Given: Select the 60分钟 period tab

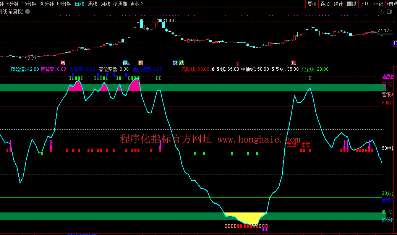Looking at the screenshot, I should pyautogui.click(x=64, y=4).
